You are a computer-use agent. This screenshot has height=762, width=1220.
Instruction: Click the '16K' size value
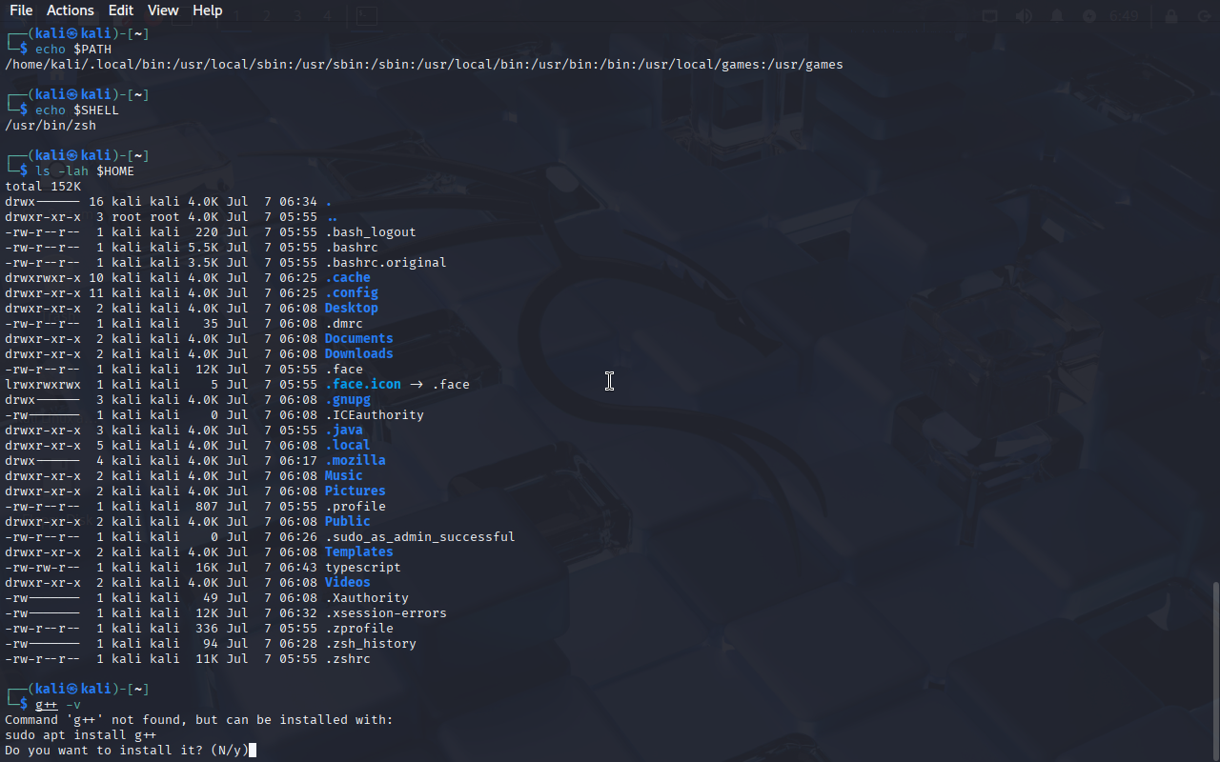(207, 568)
